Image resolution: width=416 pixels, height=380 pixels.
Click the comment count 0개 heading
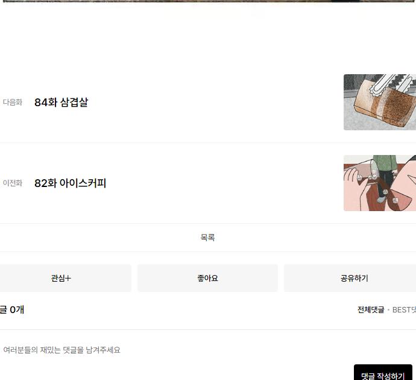pos(12,309)
